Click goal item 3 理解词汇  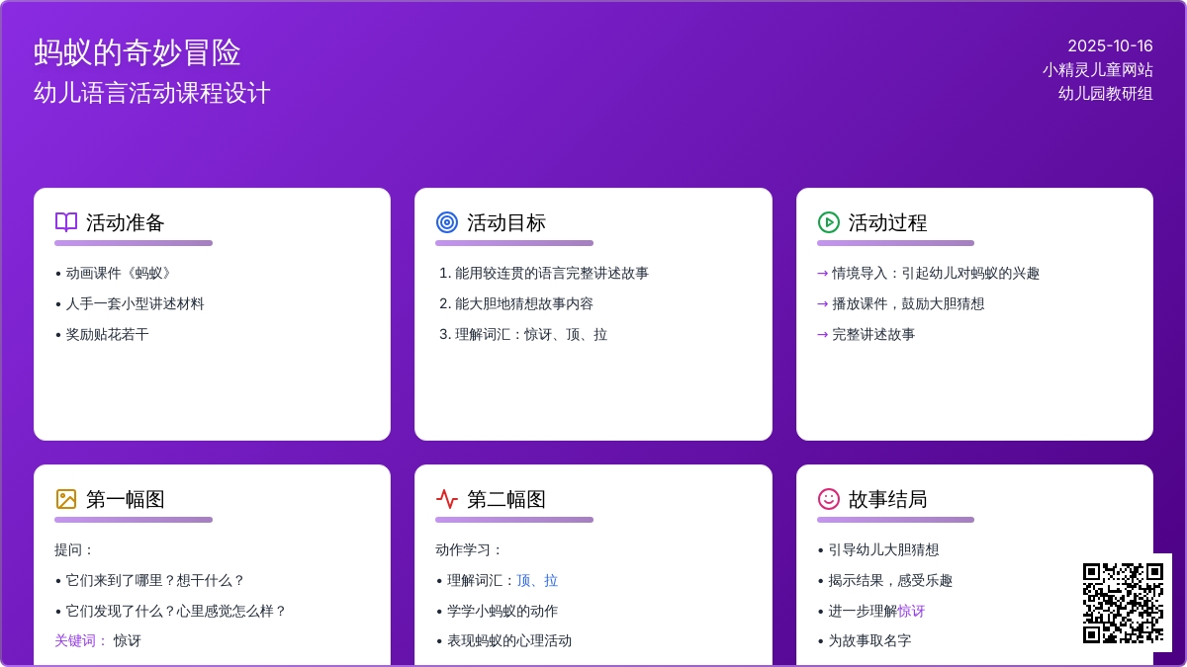point(523,334)
